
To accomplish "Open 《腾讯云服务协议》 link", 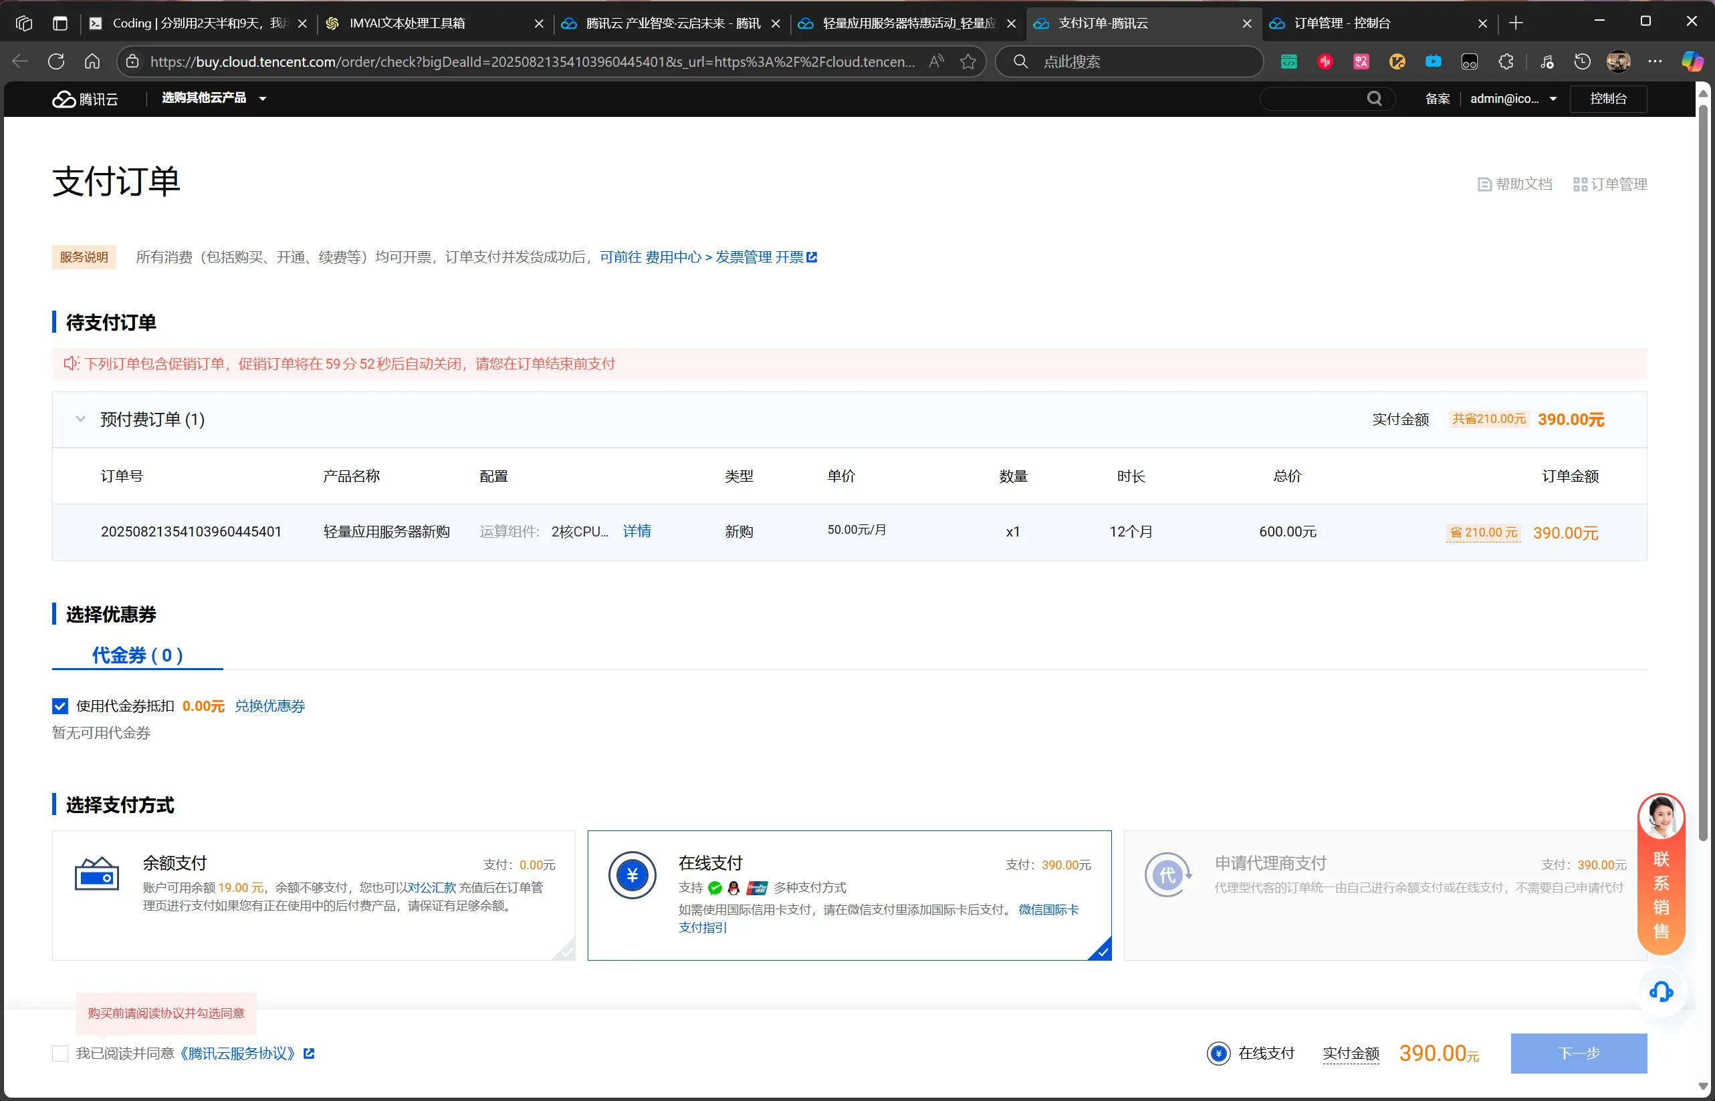I will coord(237,1053).
